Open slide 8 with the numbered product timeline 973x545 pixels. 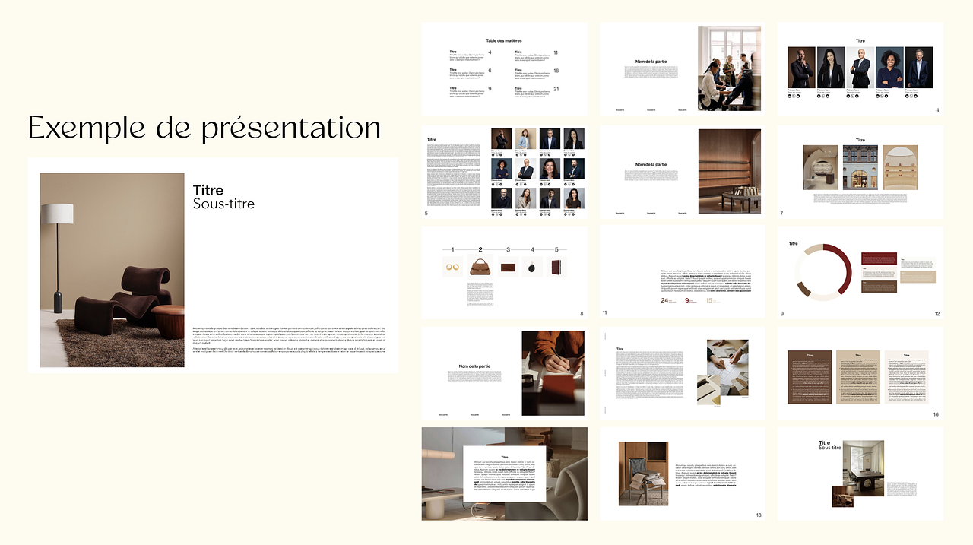tap(505, 273)
